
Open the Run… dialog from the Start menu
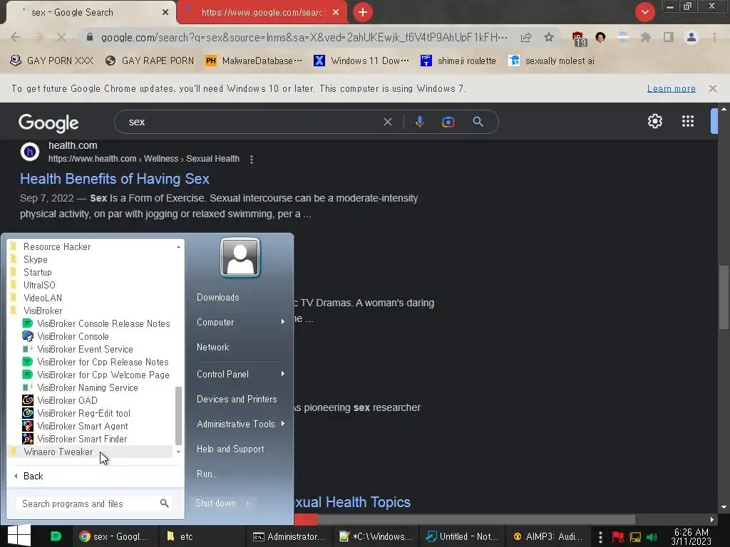tap(207, 474)
